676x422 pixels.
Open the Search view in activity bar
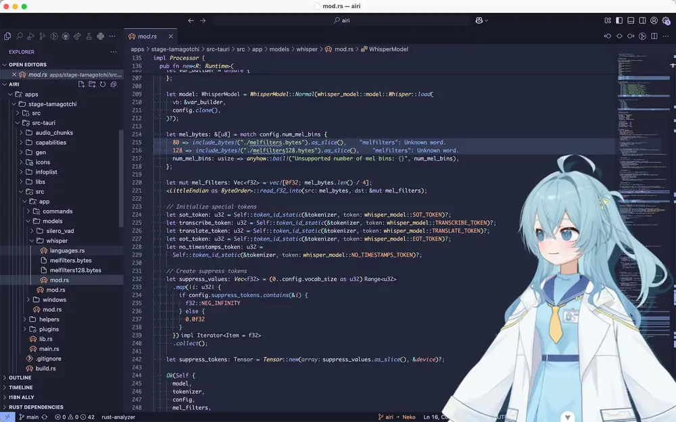19,36
